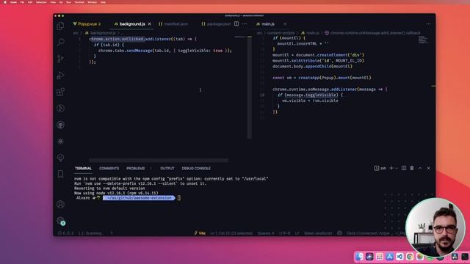Screen dimensions: 470x264
Task: Open the Manage gear icon
Action: tap(60, 221)
